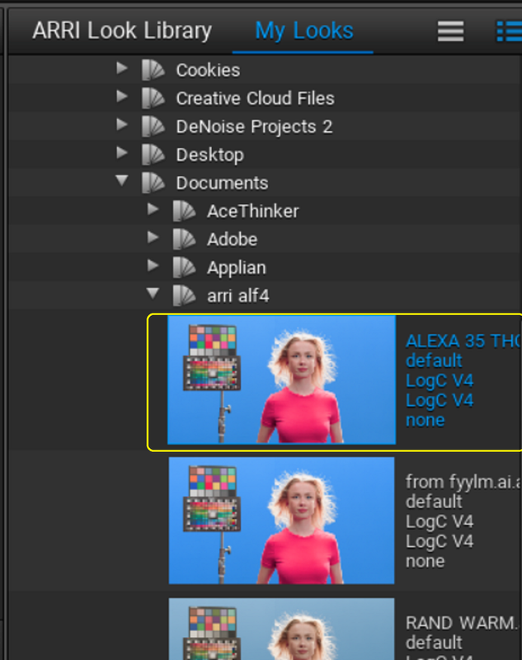Click the Desktop folder icon
522x660 pixels.
[x=153, y=154]
